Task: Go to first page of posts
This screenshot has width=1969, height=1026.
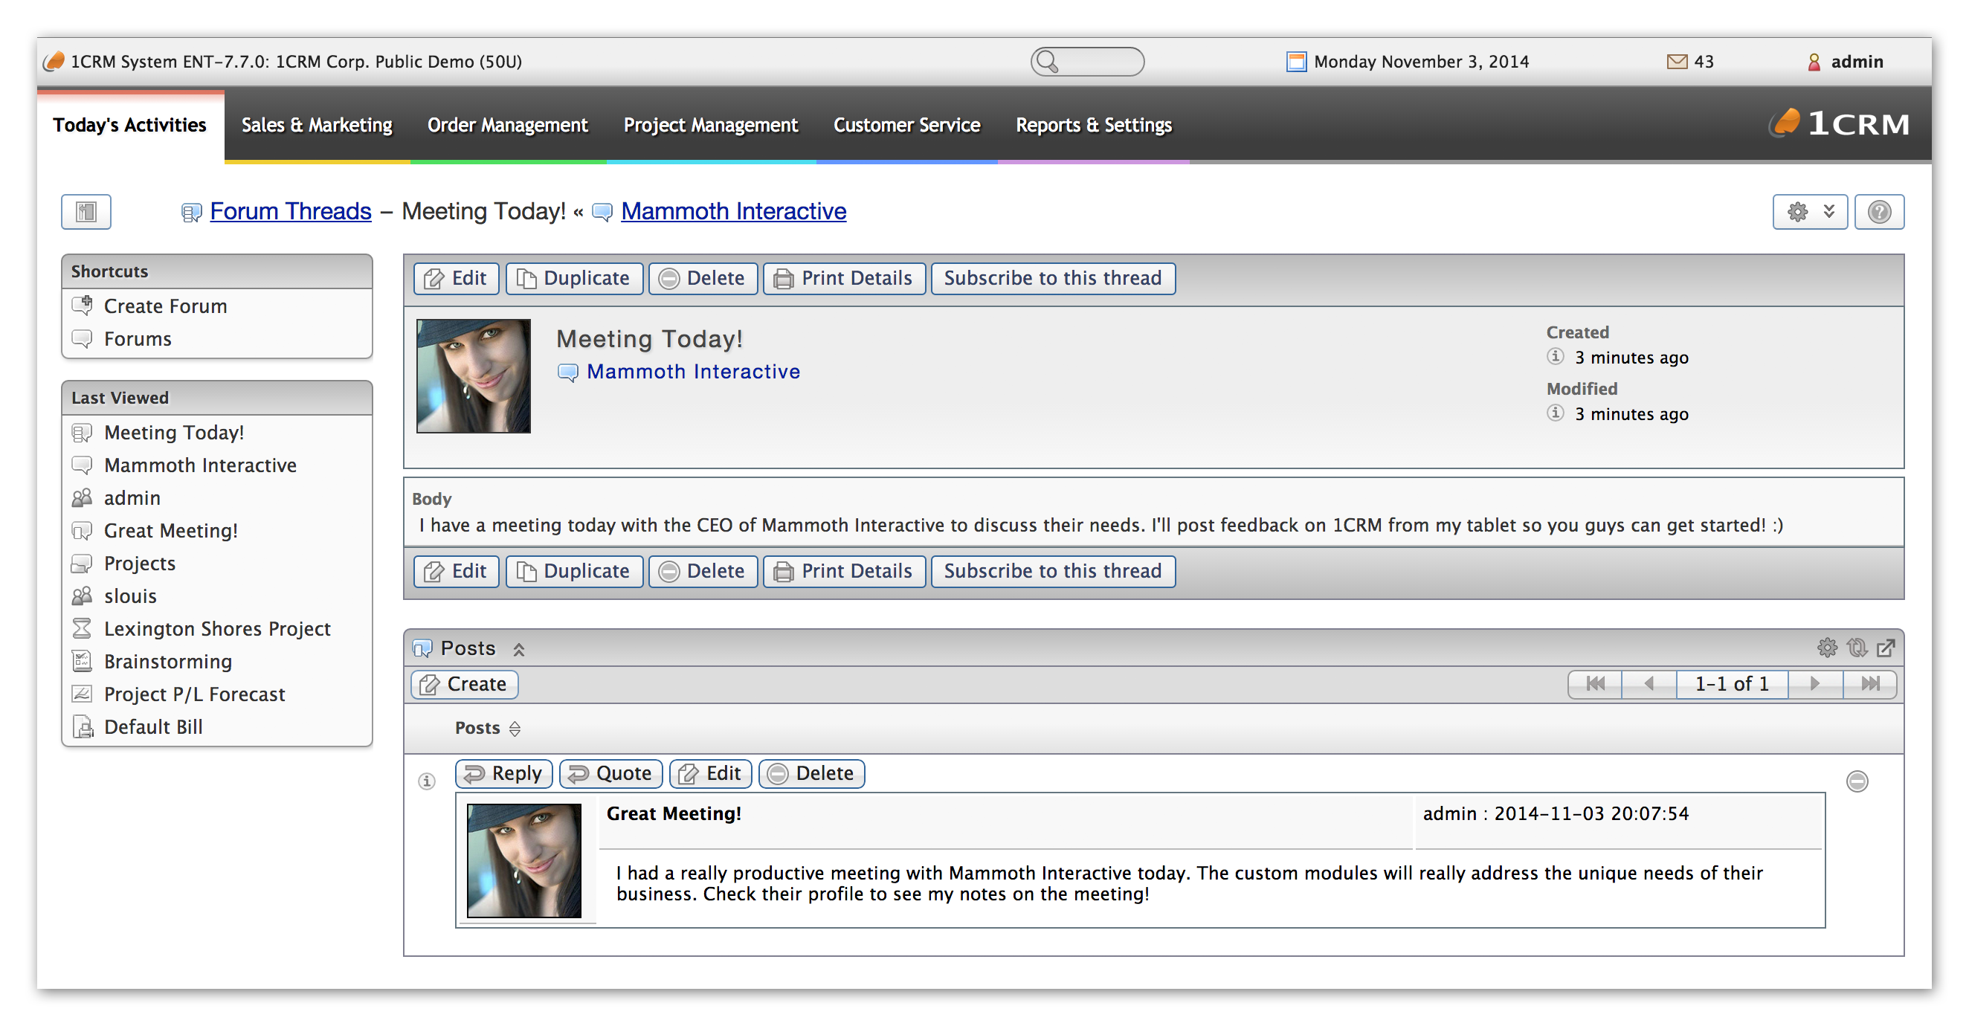Action: pyautogui.click(x=1594, y=684)
